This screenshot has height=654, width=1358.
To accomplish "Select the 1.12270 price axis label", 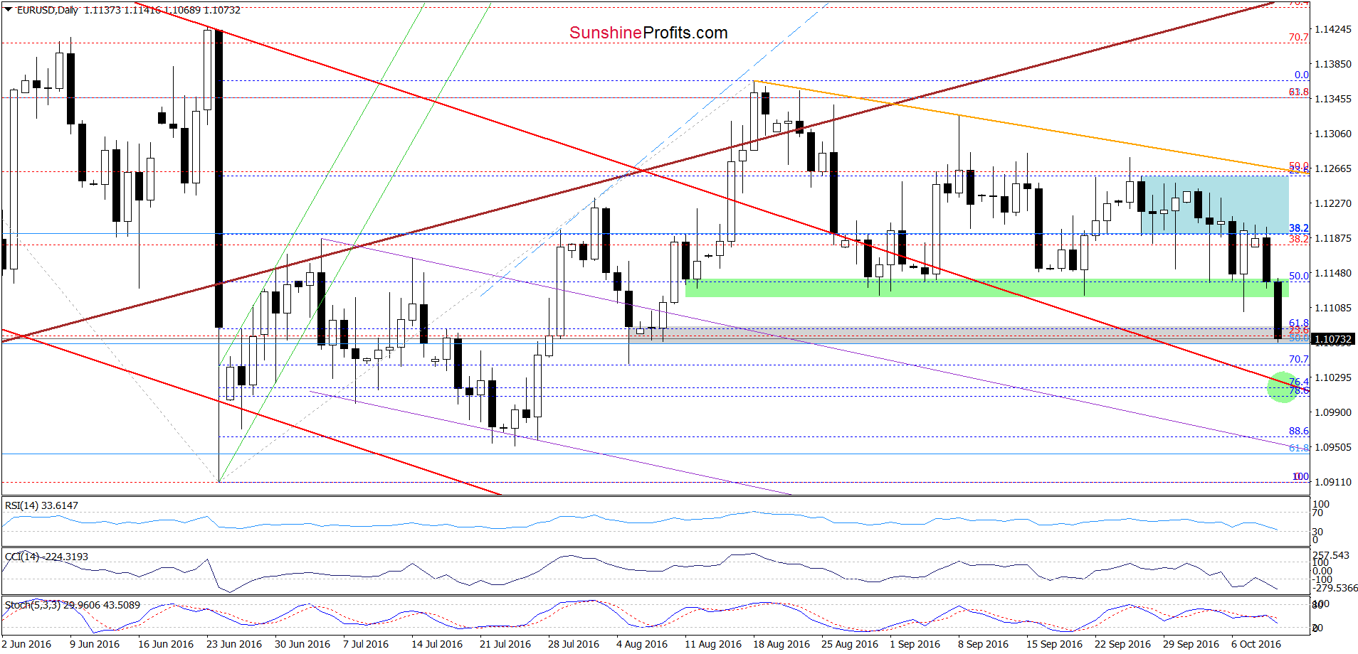I will (1332, 203).
